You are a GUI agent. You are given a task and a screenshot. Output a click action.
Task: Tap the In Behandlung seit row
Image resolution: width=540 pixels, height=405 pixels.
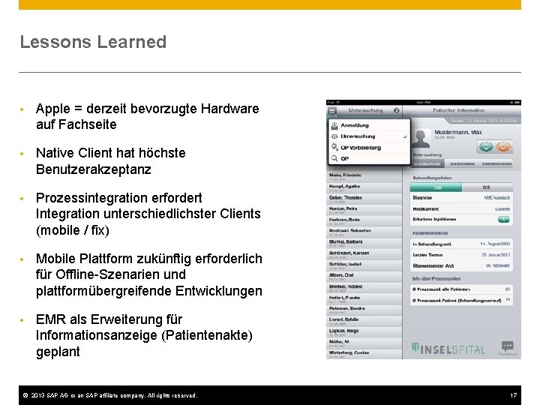point(461,244)
